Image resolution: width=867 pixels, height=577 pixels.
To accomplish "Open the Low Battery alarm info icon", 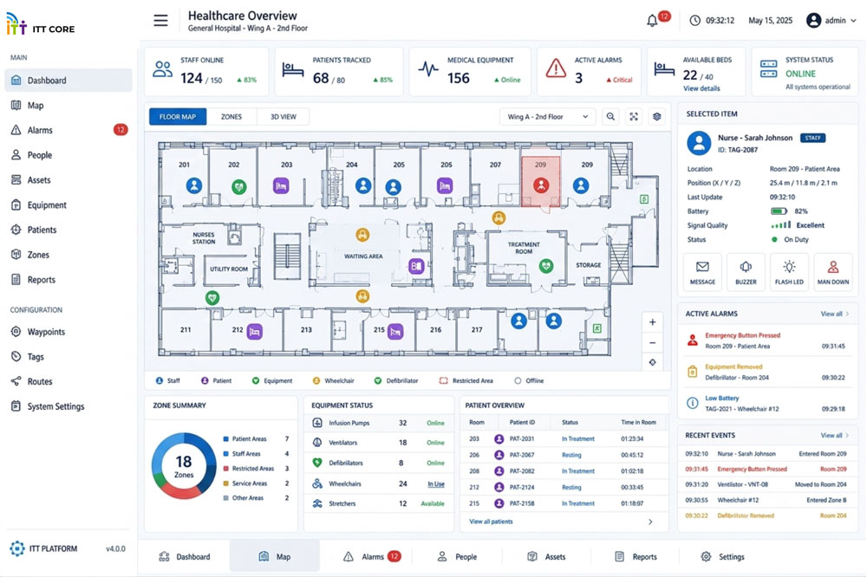I will (692, 403).
